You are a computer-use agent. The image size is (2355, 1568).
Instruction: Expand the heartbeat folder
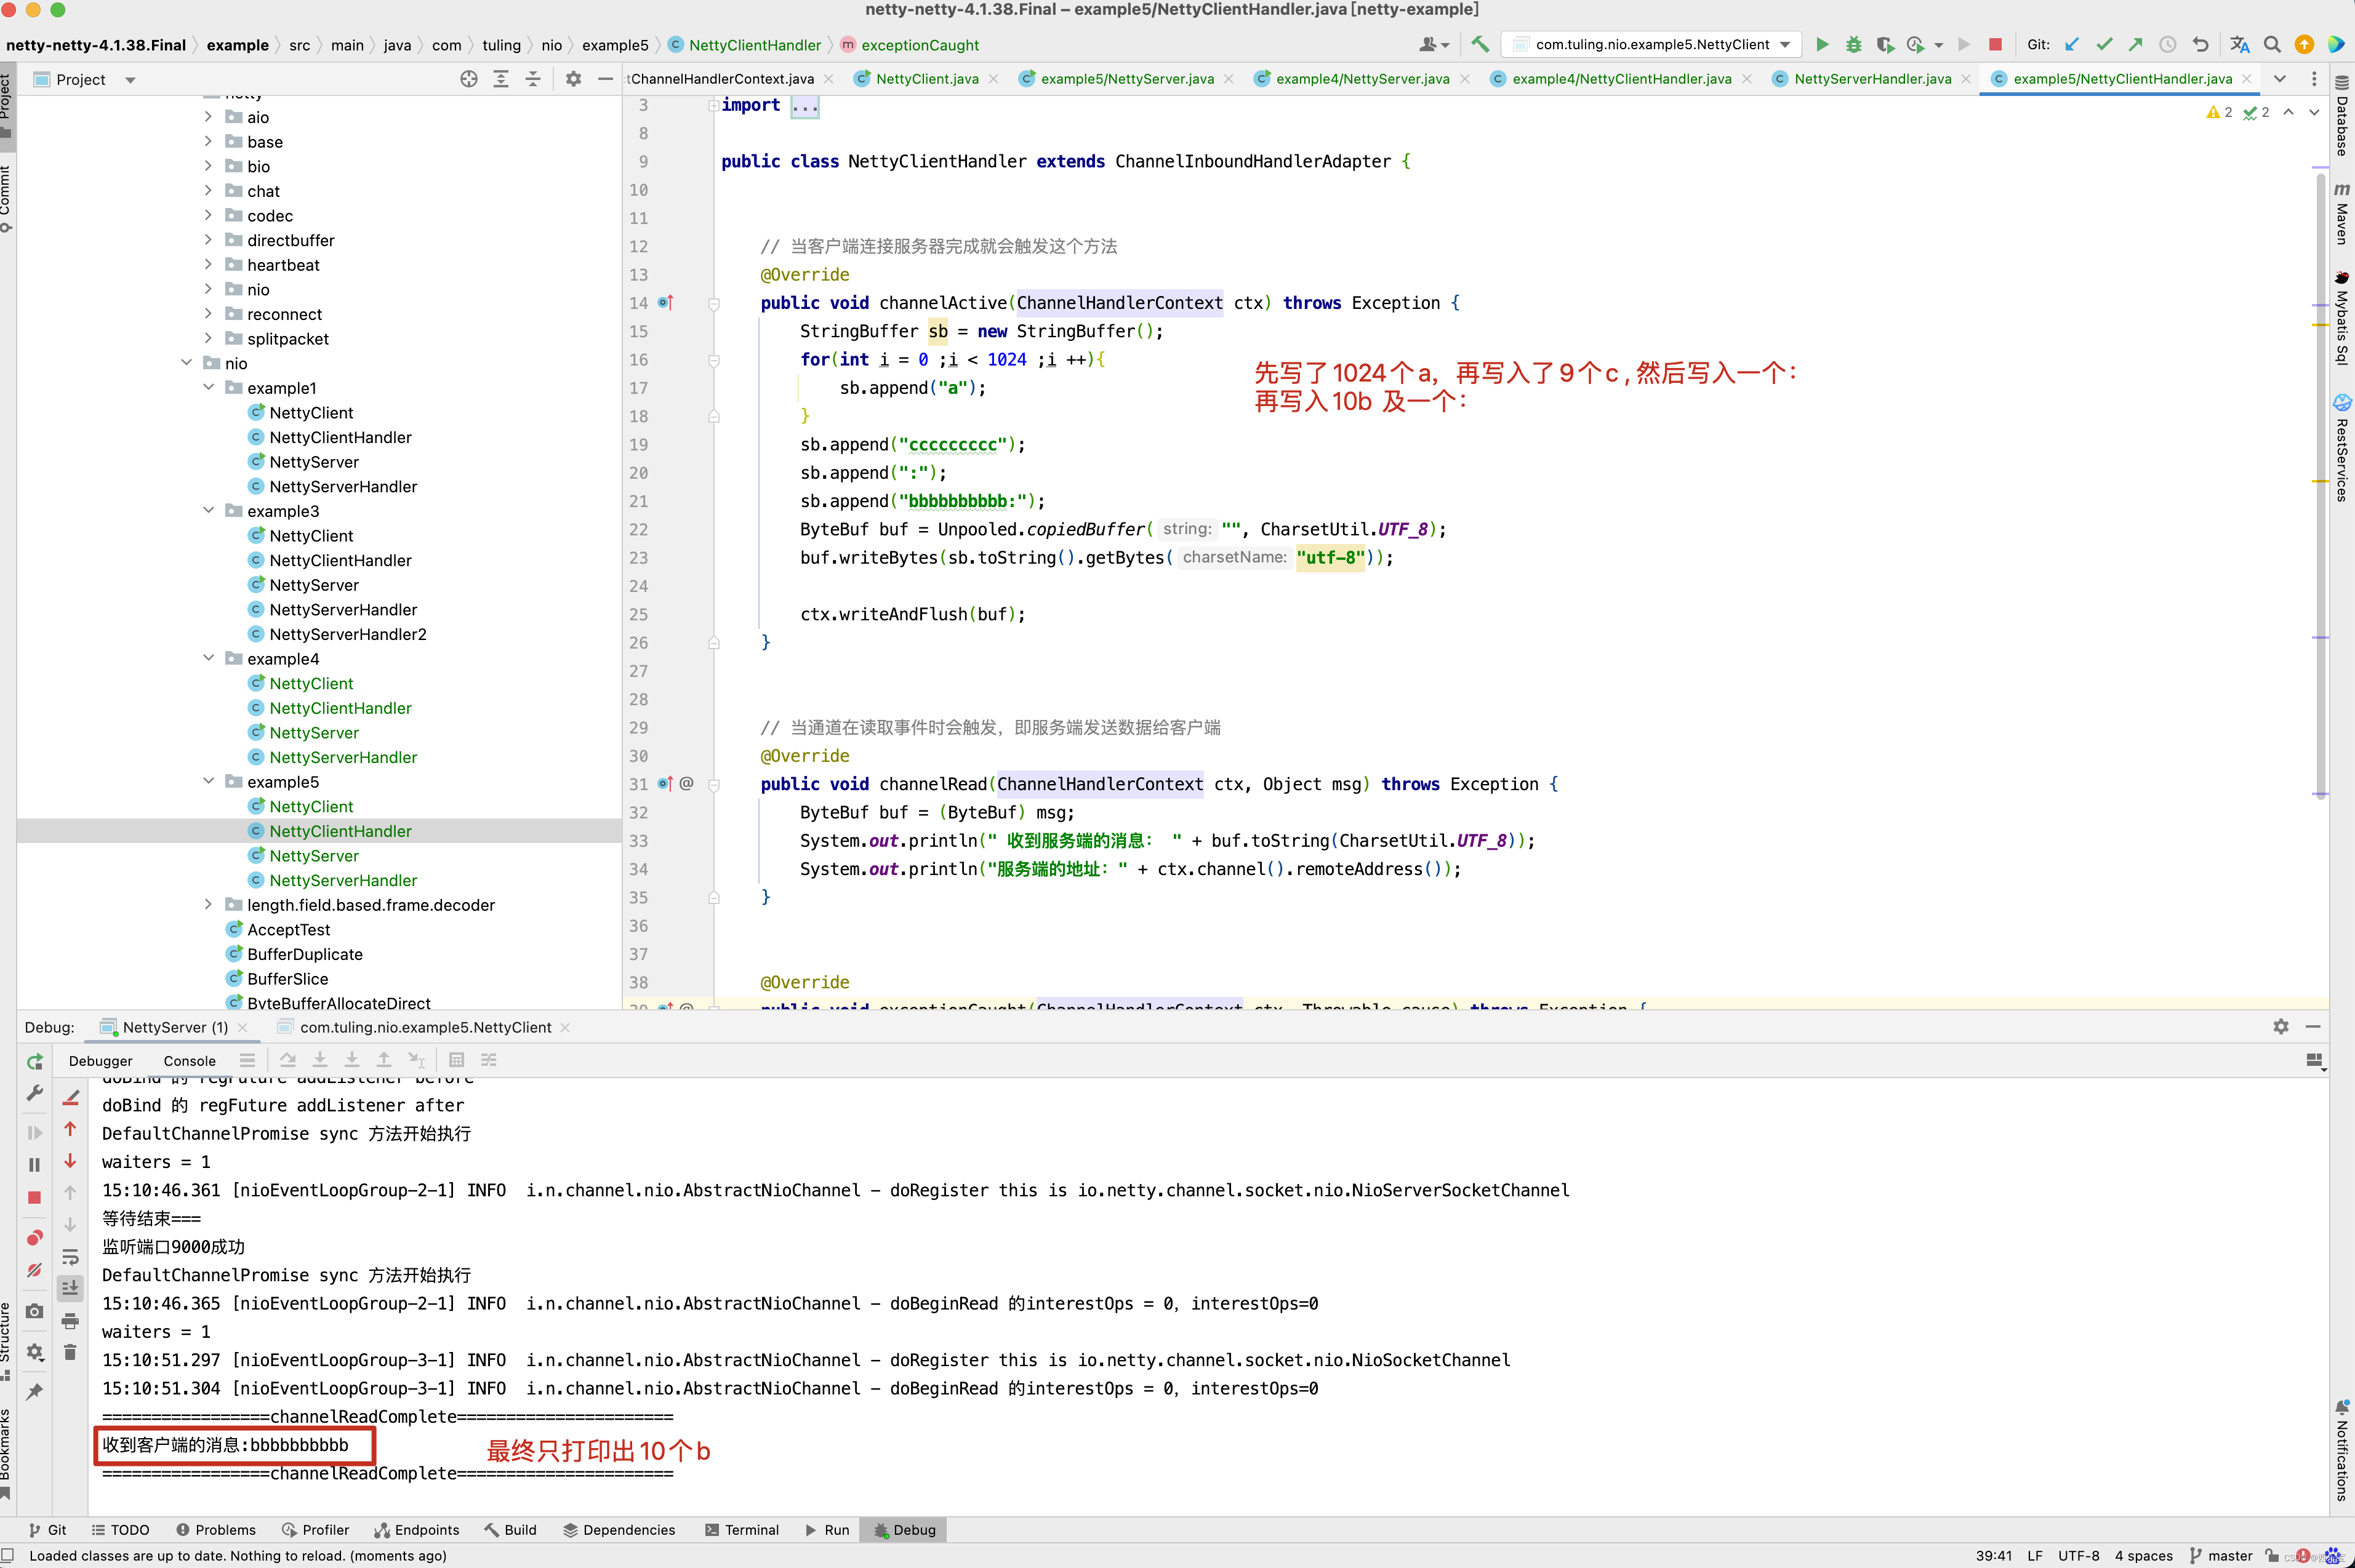(x=208, y=265)
